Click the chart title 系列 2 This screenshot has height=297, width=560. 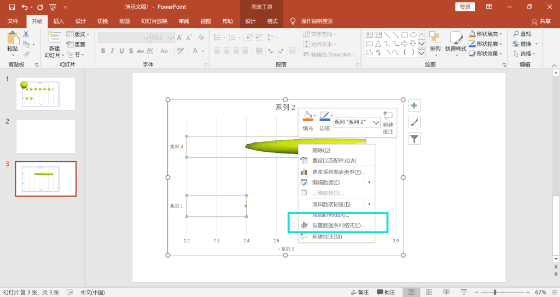285,108
